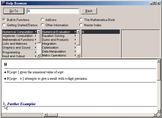Click the first category list's down arrow
This screenshot has height=118, width=162.
click(39, 56)
